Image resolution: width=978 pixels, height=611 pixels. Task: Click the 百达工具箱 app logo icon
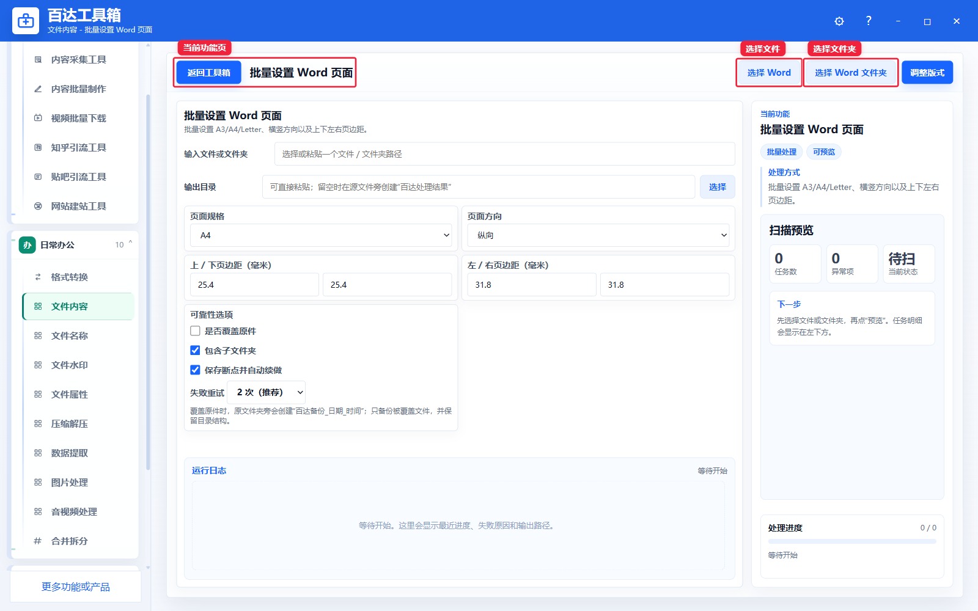[x=26, y=21]
